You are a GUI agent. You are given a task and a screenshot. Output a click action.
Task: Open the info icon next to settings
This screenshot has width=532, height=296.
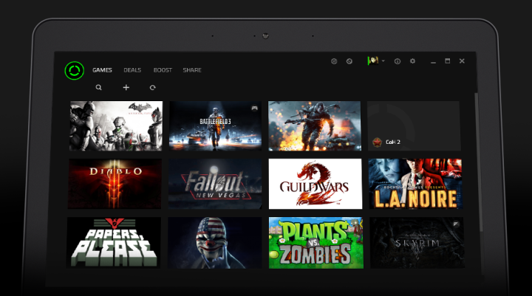398,61
